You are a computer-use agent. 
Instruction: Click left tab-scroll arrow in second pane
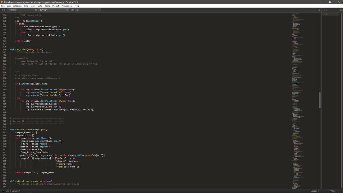(324, 10)
